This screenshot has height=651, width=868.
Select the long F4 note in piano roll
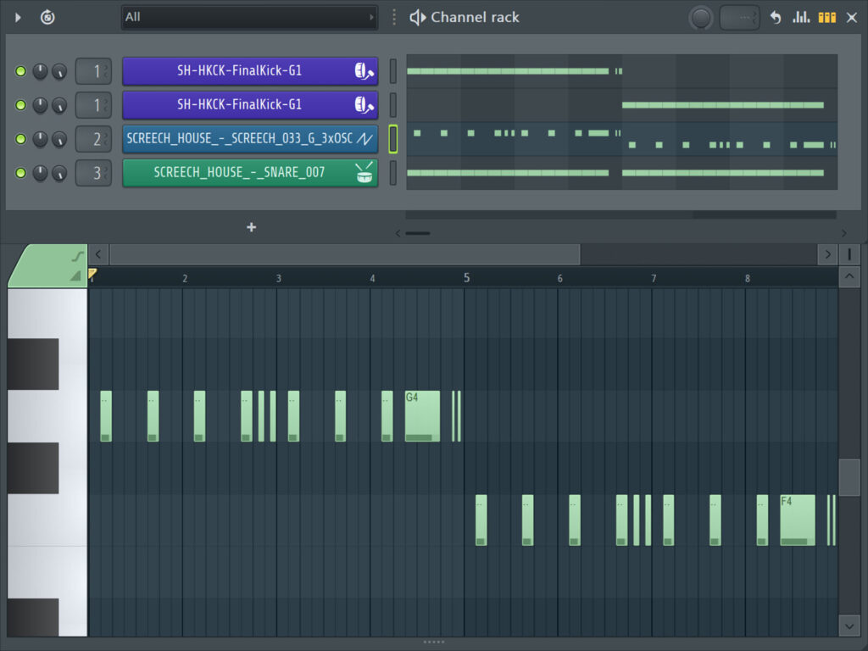[x=798, y=520]
